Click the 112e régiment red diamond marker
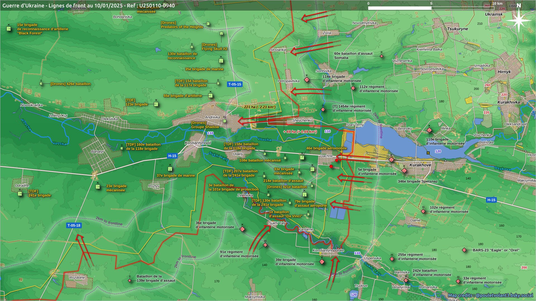This screenshot has height=301, width=536. [x=353, y=88]
